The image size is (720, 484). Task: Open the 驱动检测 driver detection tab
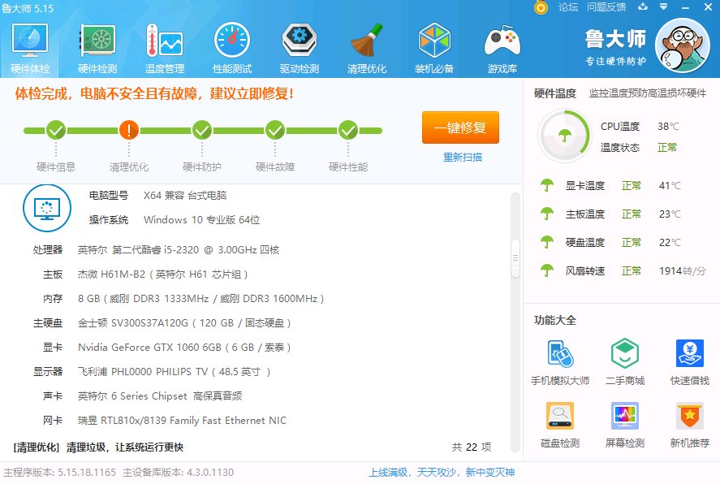tap(300, 48)
